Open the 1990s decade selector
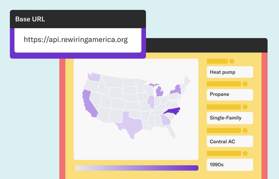The image size is (279, 179). point(230,165)
